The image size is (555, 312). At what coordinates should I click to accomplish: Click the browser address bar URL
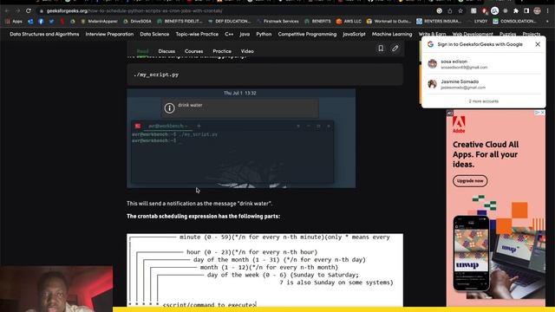(x=134, y=11)
